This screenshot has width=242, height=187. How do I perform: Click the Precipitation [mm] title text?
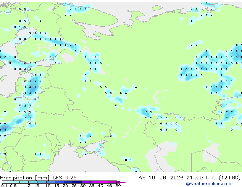click(x=25, y=178)
